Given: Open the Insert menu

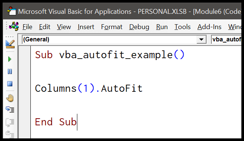Looking at the screenshot, I should pos(86,27).
